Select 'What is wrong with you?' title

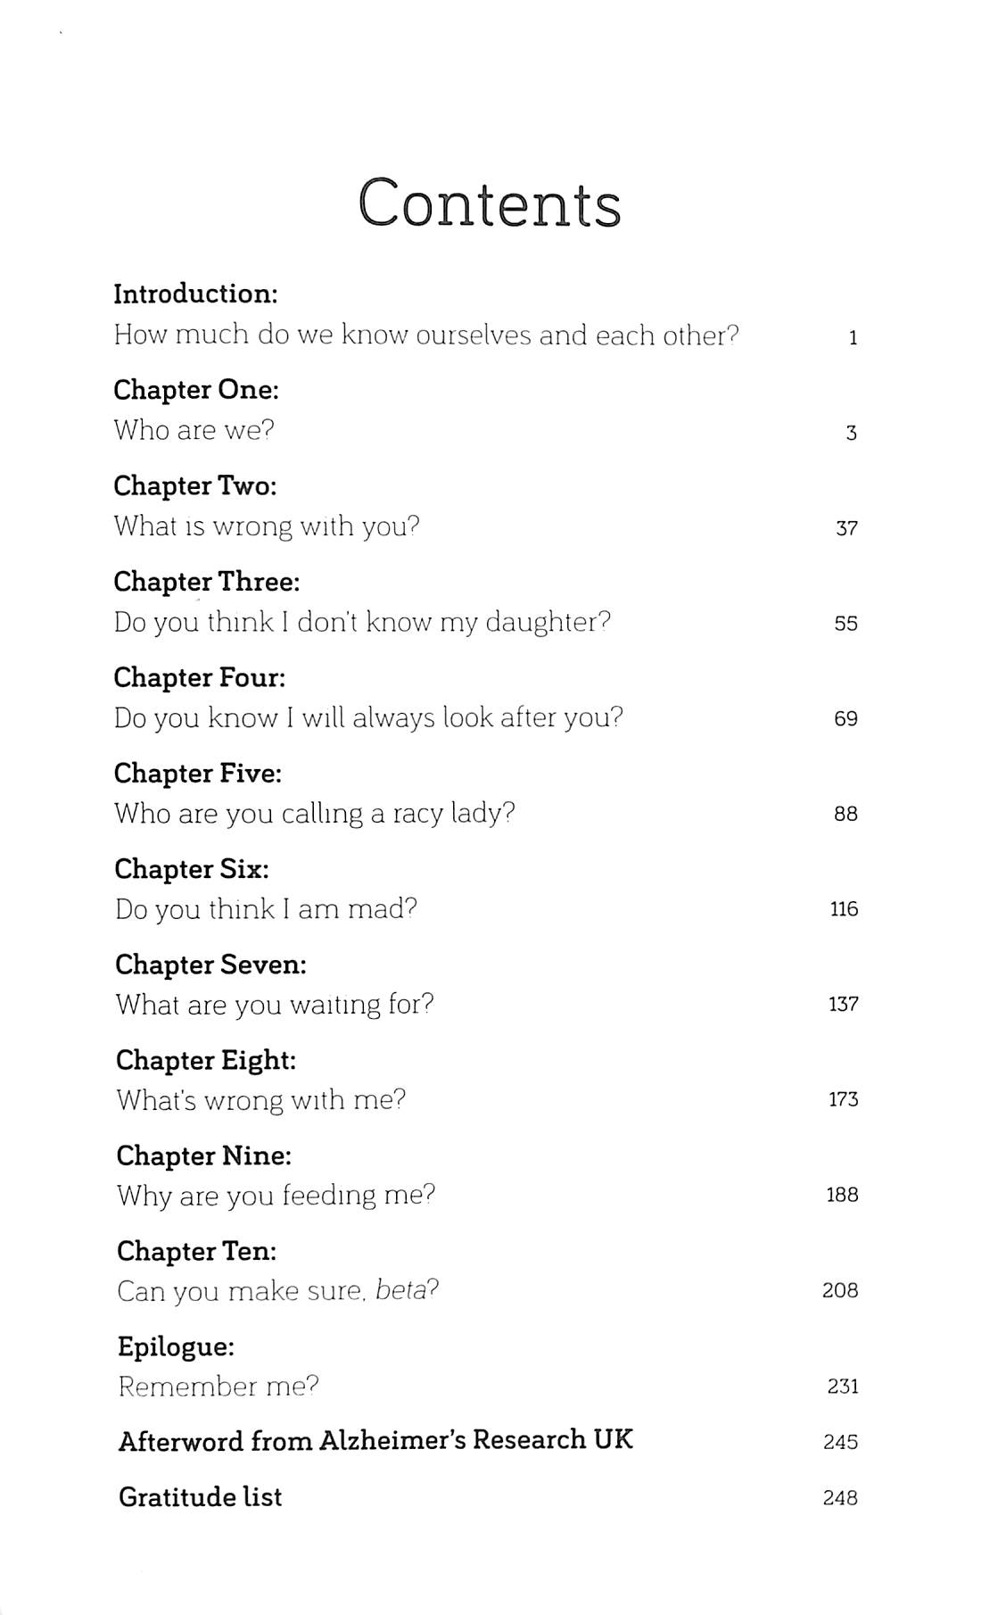267,526
